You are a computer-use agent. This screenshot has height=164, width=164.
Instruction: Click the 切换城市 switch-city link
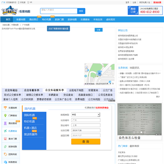coord(11,2)
